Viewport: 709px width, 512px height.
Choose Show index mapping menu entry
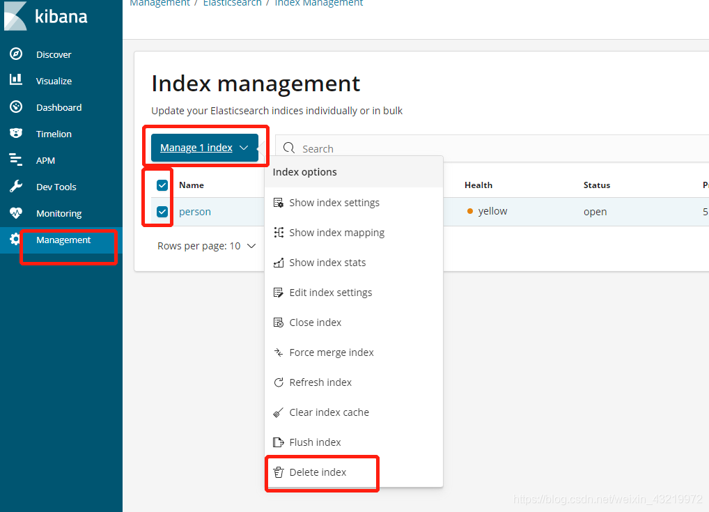354,233
